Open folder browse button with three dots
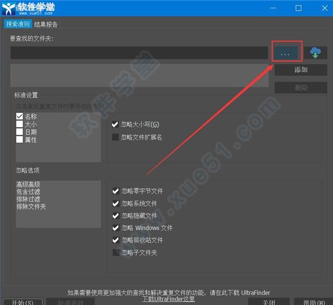 pyautogui.click(x=285, y=53)
